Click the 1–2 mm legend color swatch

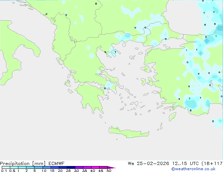click(22, 167)
